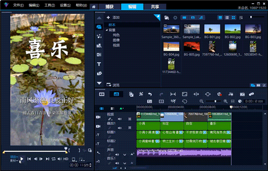Switch to the 共享 tab
The image size is (268, 171).
[x=155, y=7]
